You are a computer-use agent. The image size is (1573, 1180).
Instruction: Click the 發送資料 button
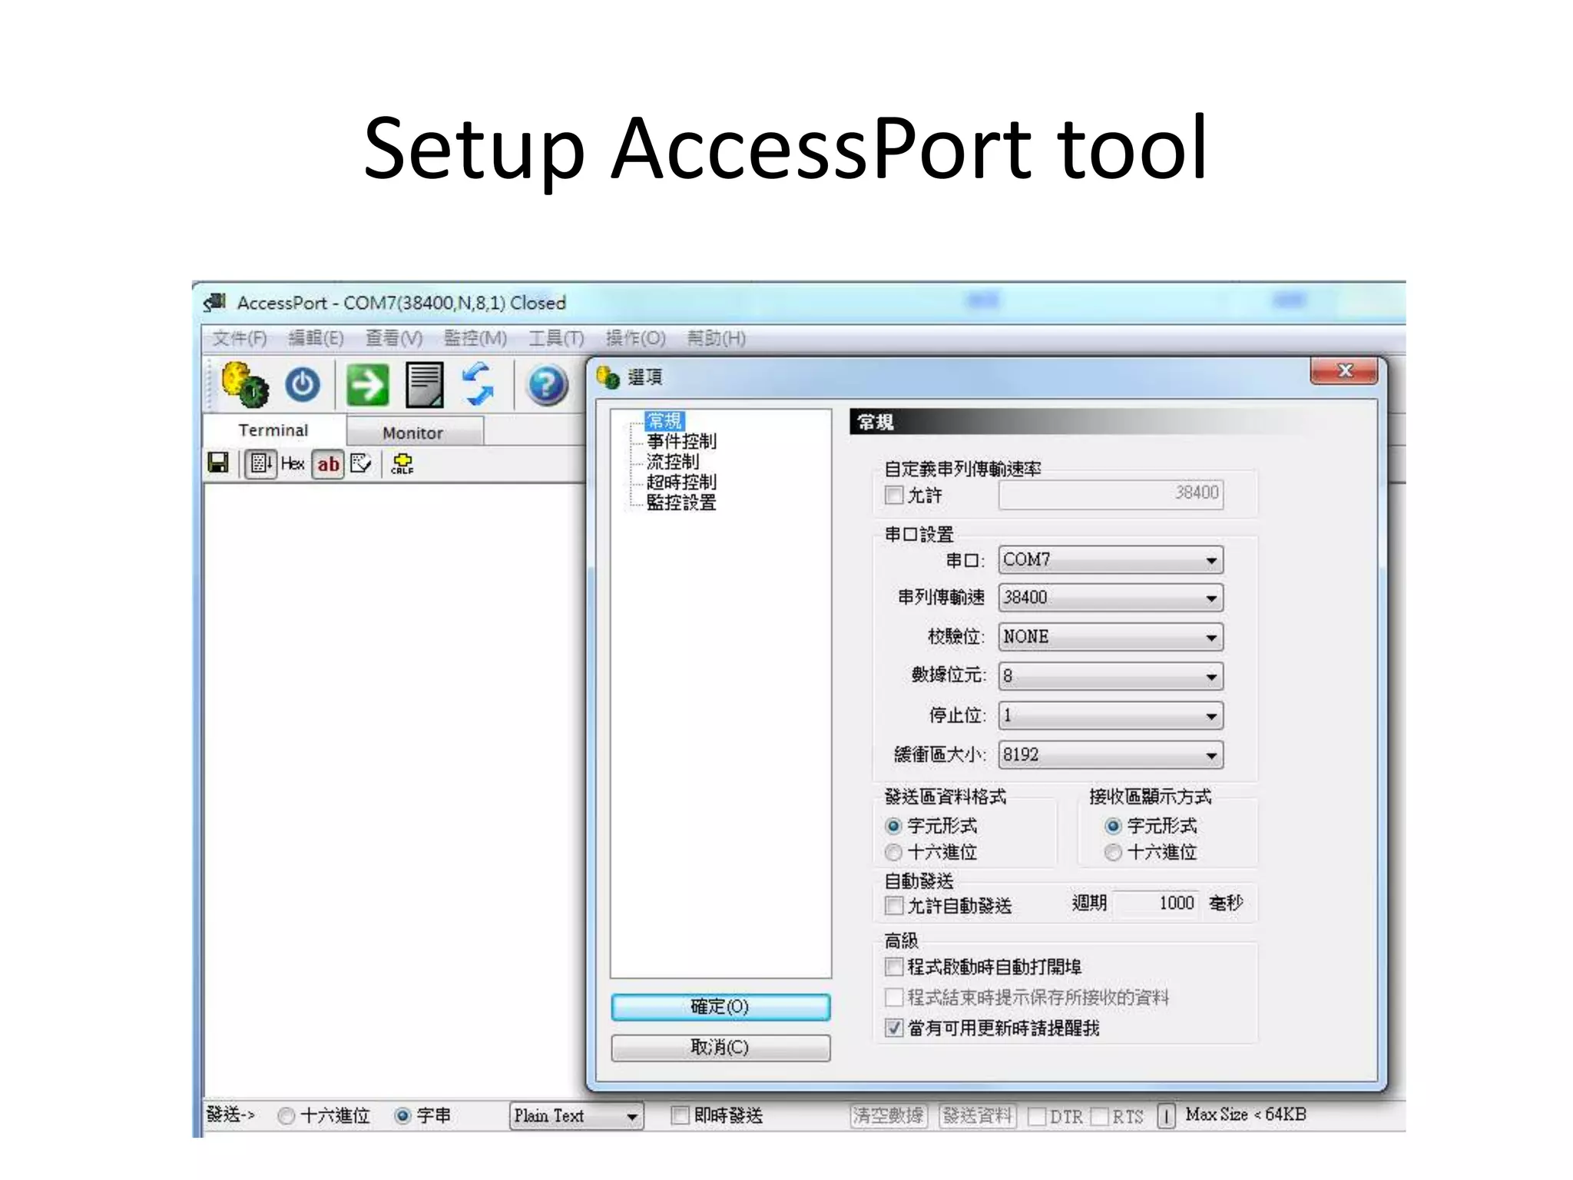point(978,1115)
